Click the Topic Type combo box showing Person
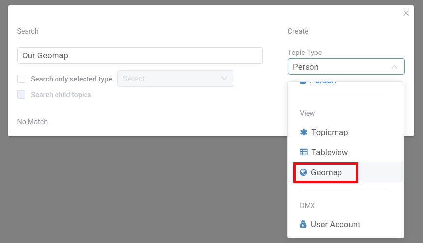The image size is (423, 243). (x=339, y=67)
